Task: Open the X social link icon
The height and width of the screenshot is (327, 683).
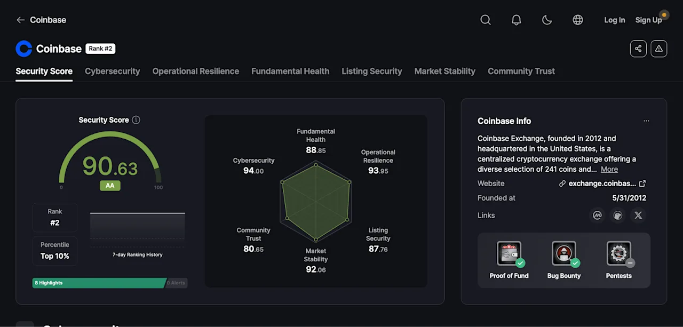Action: (x=638, y=216)
